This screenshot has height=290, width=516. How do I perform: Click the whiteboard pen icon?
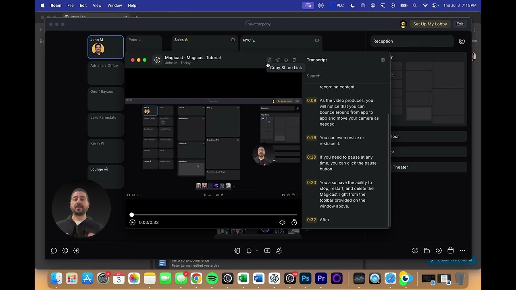click(279, 251)
